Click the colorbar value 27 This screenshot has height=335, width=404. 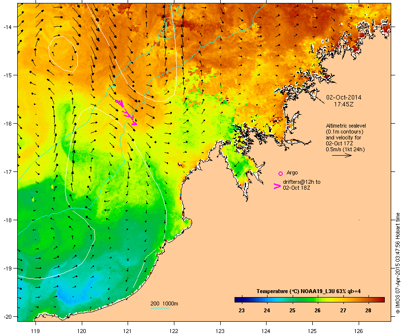pos(343,310)
